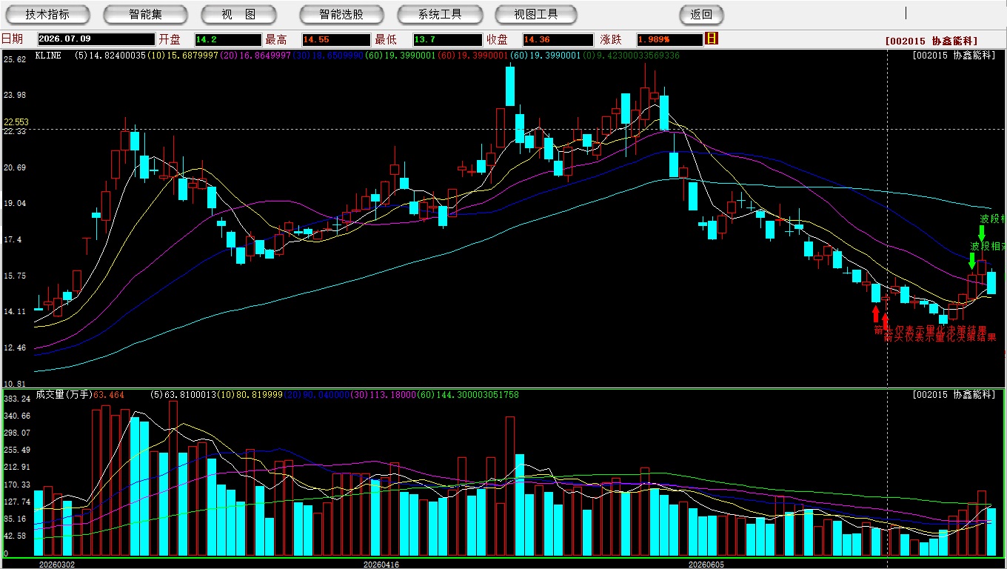The width and height of the screenshot is (1007, 569).
Task: Click the (5)14.82400035 MA5 value
Action: point(110,56)
